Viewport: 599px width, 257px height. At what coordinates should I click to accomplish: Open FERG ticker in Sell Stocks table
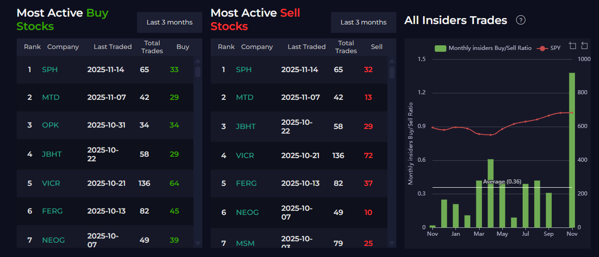[246, 183]
